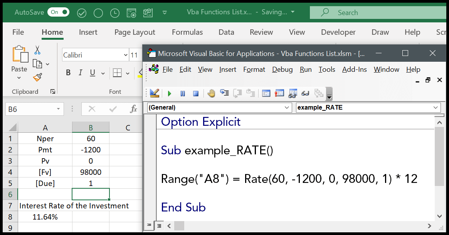Viewport: 449px width, 235px height.
Task: Switch to the Formulas ribbon tab
Action: [x=187, y=32]
